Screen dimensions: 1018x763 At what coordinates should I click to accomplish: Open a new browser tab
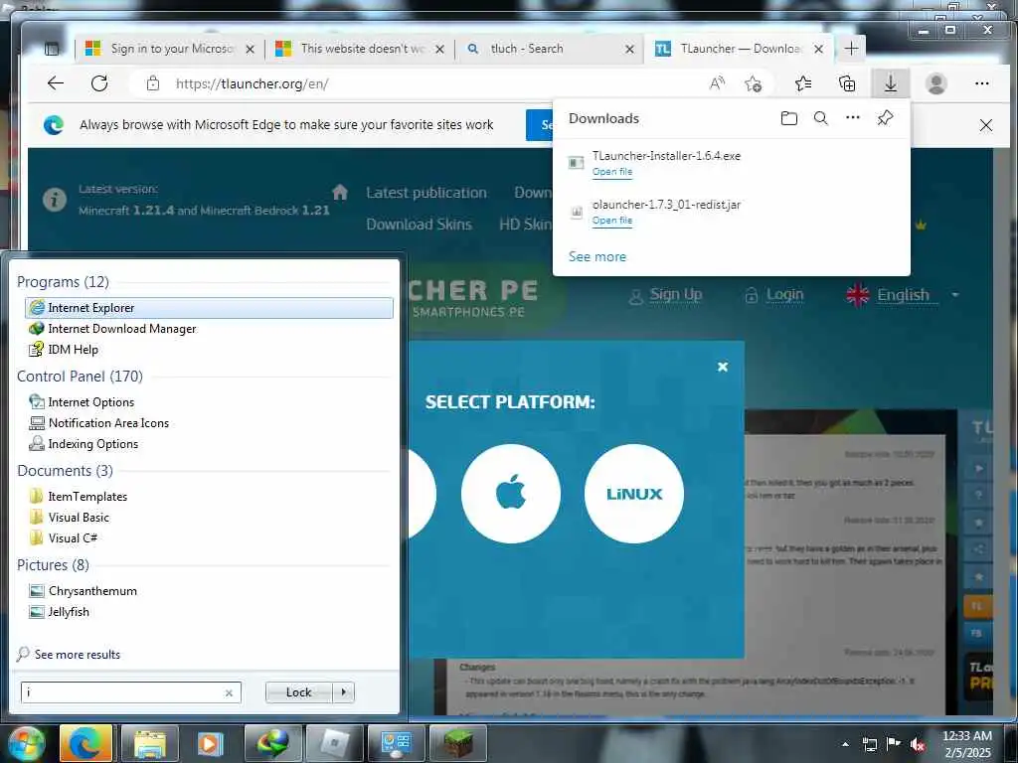pos(851,48)
